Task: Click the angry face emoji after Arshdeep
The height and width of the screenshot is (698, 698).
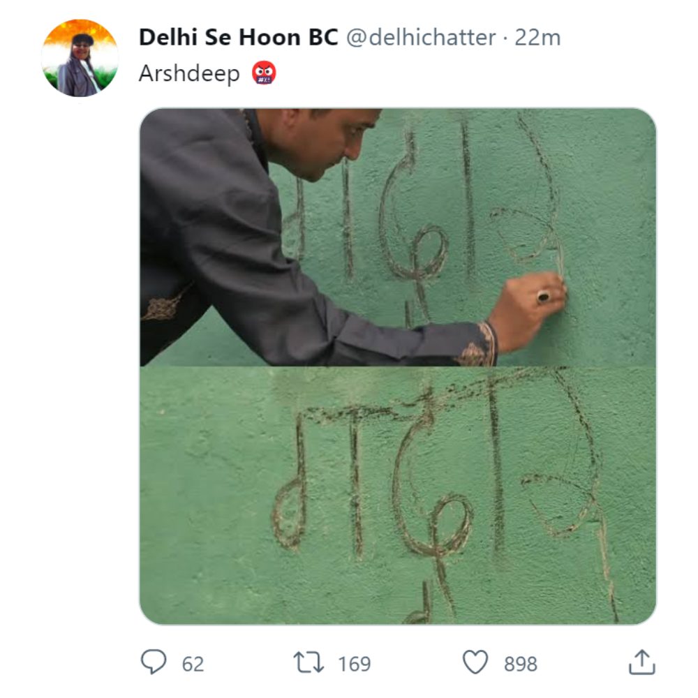Action: click(x=264, y=73)
